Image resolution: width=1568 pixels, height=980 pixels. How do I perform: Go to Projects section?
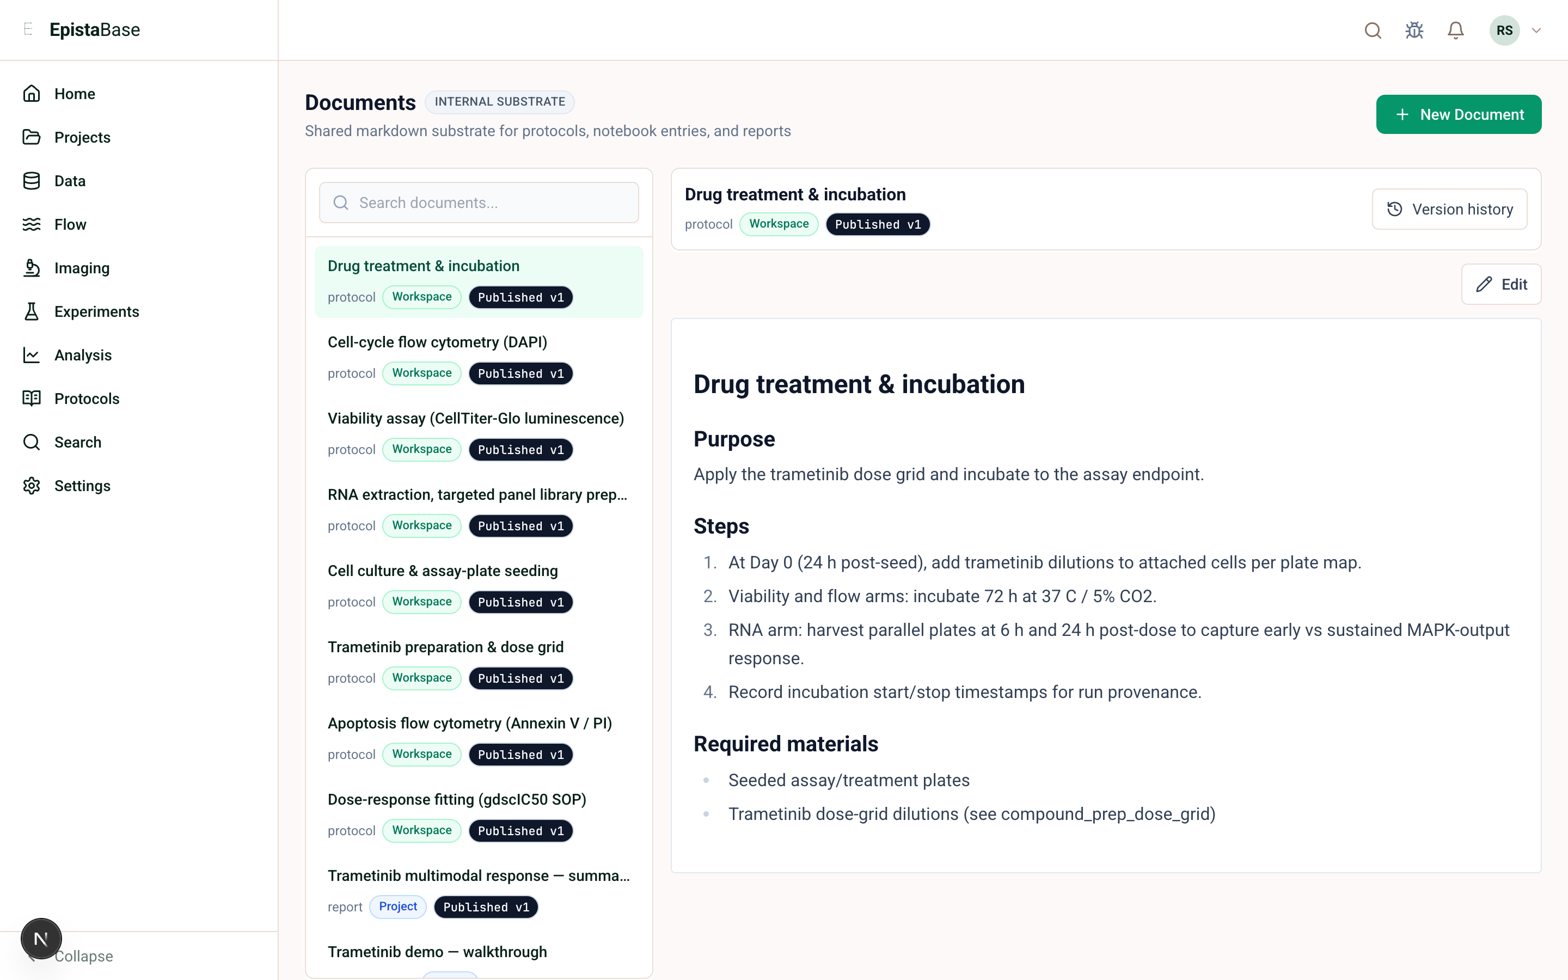click(82, 137)
